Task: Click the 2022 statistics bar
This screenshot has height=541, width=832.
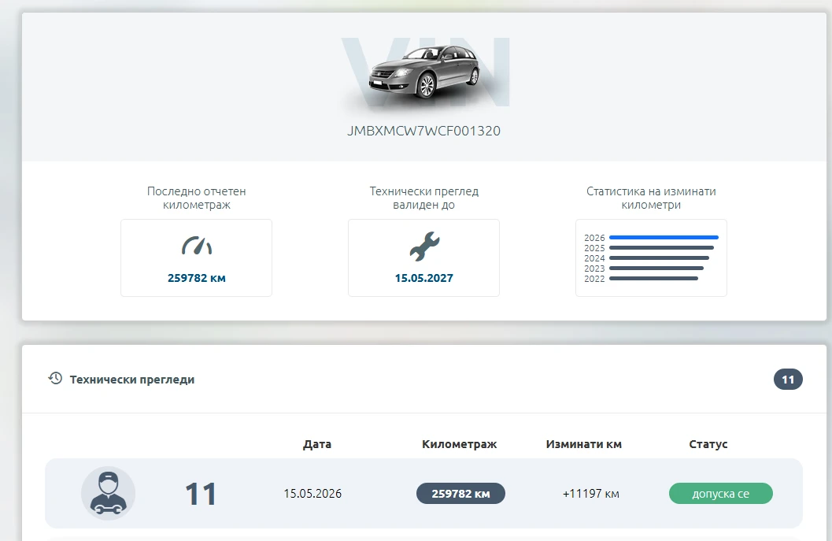Action: [653, 278]
